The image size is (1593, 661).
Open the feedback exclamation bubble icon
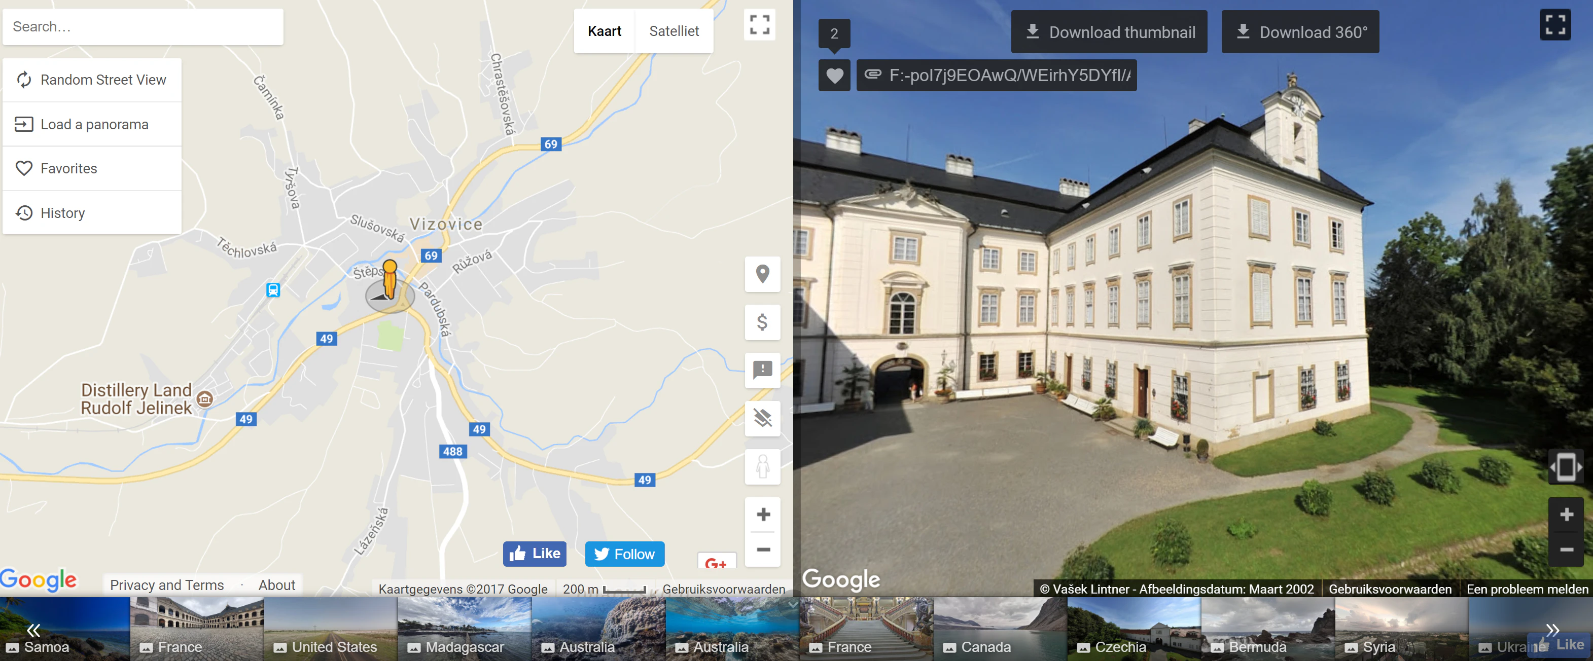coord(762,371)
